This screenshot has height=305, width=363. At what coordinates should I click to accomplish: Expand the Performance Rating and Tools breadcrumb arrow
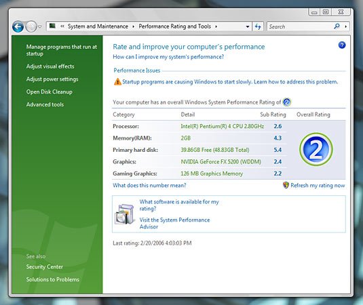(x=216, y=26)
